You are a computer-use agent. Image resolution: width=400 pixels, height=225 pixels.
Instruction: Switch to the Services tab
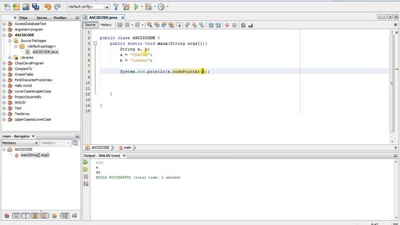click(43, 17)
